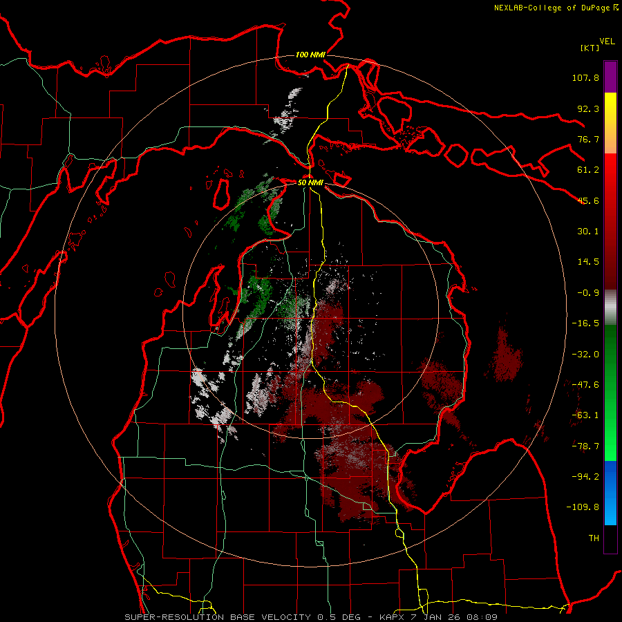Click the -16.5 legend value
The width and height of the screenshot is (622, 622).
tap(585, 323)
